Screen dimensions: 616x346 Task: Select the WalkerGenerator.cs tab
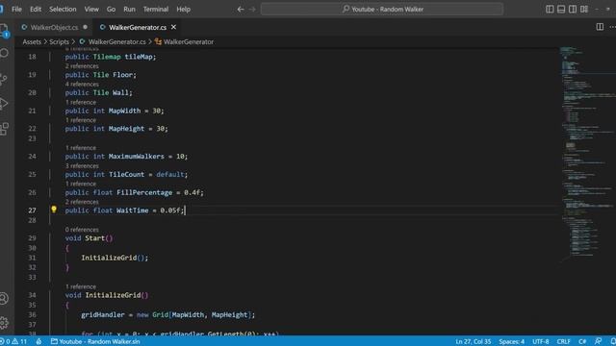pyautogui.click(x=138, y=27)
